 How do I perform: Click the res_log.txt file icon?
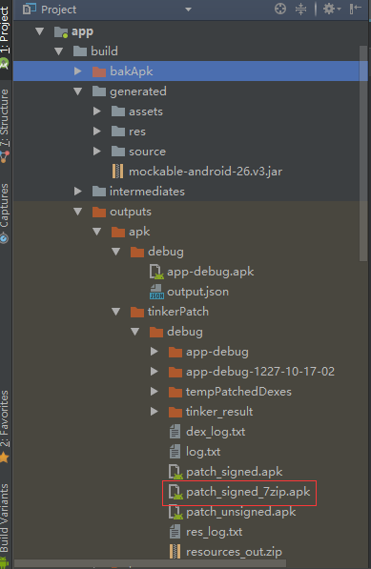coord(175,532)
